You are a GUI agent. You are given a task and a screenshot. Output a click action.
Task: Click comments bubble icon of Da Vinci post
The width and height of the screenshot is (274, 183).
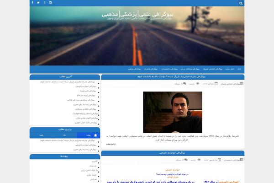(186, 160)
